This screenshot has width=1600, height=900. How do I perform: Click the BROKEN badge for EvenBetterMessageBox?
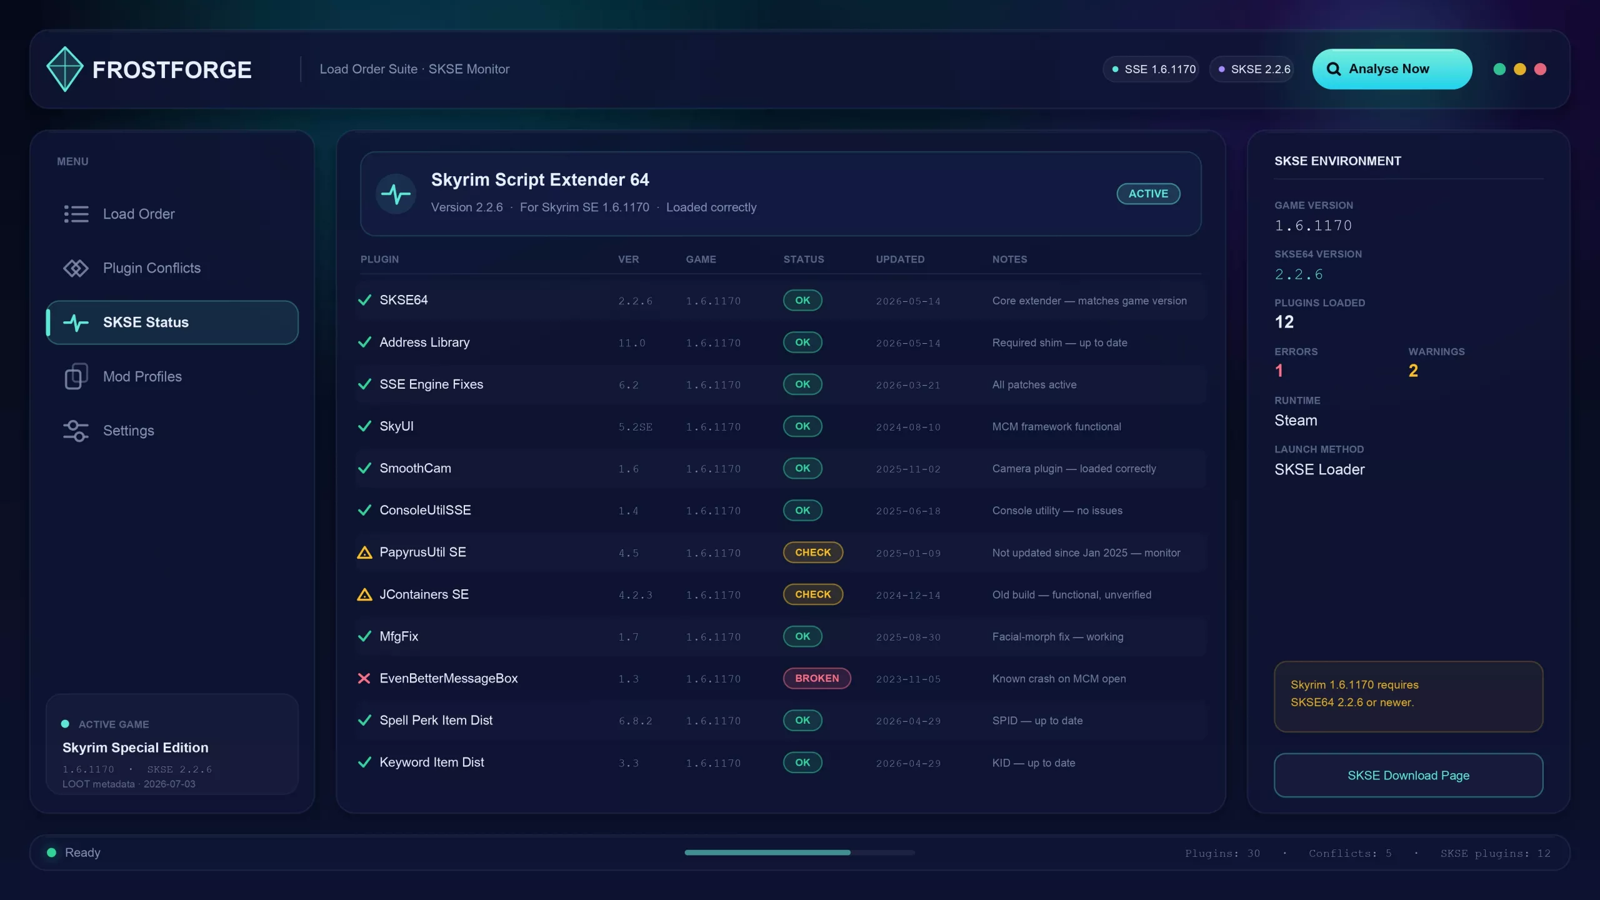817,678
